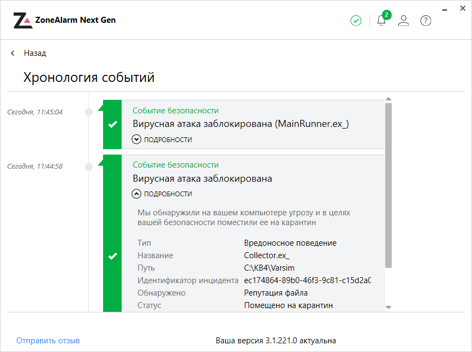Click Событие безопасности label of first event

[175, 111]
